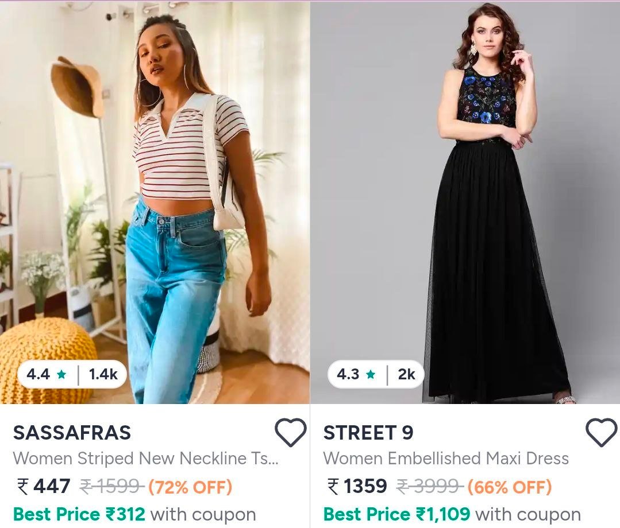This screenshot has height=528, width=620.
Task: Open the 1.4k ratings count badge
Action: pyautogui.click(x=103, y=375)
